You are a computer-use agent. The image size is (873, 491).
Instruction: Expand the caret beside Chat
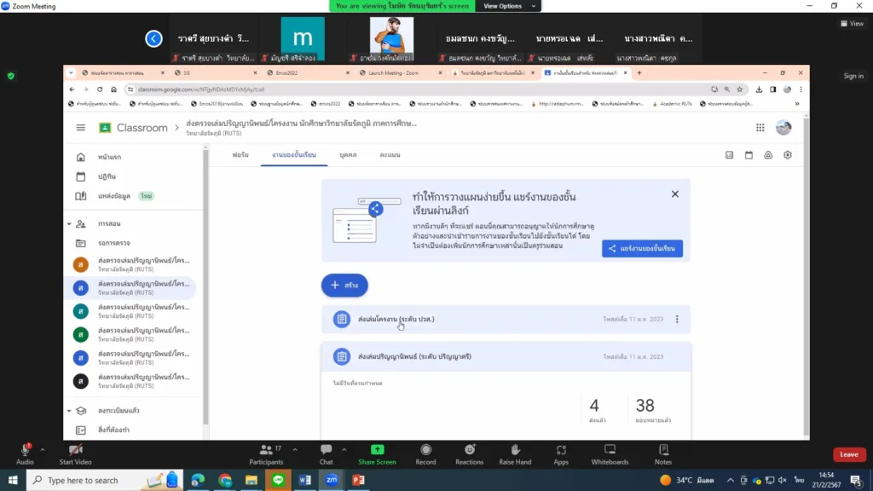344,450
